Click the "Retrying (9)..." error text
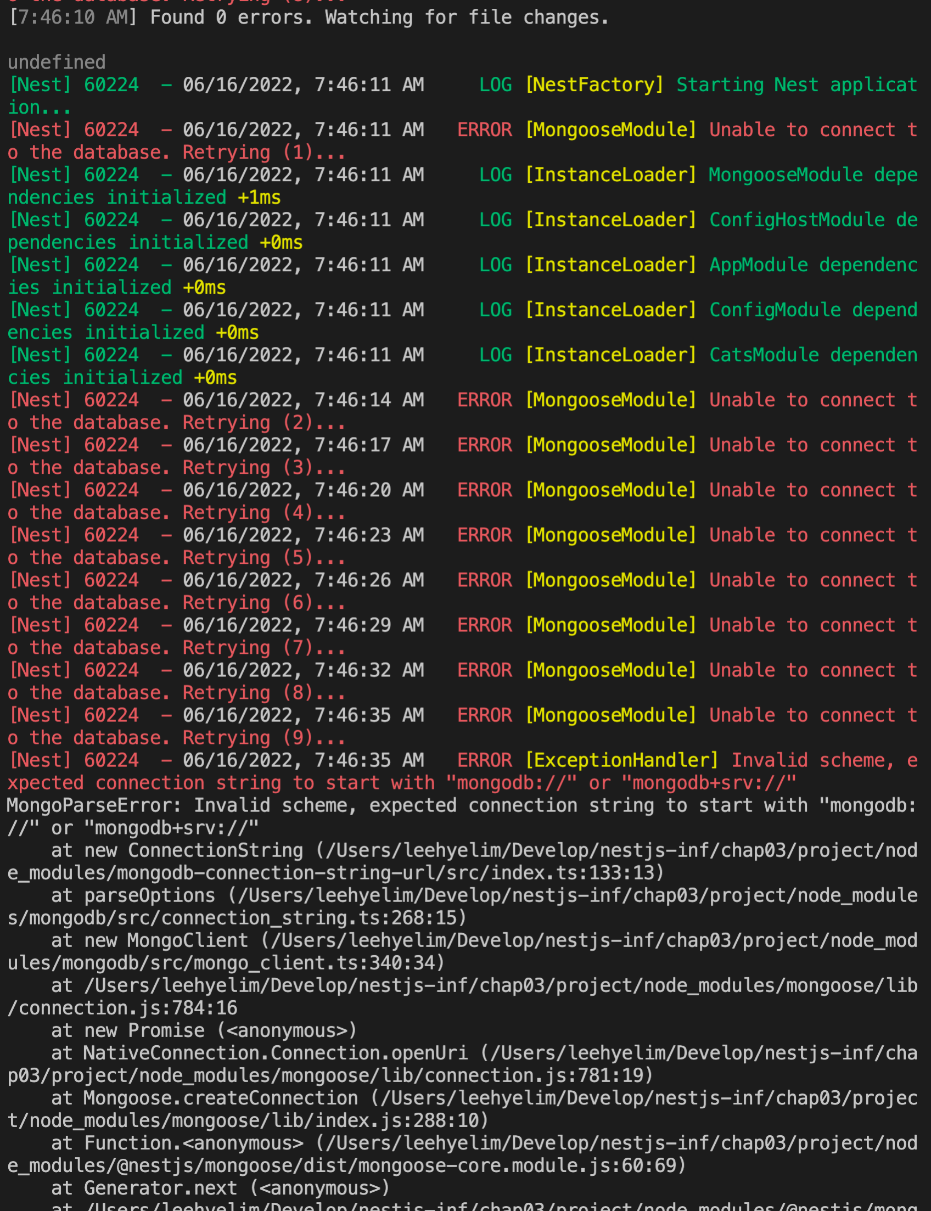 point(264,738)
